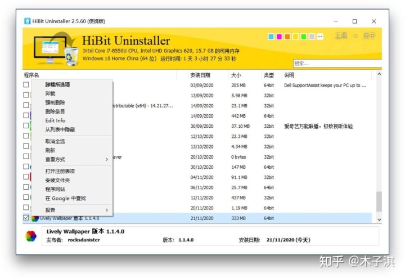405x278 pixels.
Task: Check the box for the 22.3 MB program
Action: (26, 136)
